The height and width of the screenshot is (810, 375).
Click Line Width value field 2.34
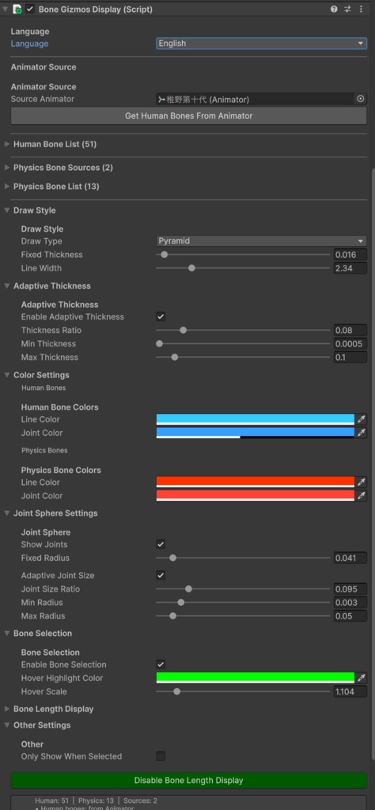(350, 267)
